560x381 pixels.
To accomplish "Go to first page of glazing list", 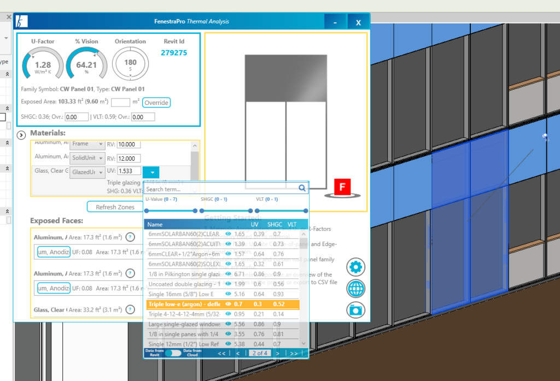I will [x=221, y=353].
